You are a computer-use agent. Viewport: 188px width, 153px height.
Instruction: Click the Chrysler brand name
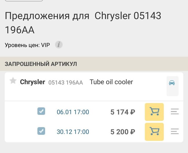(x=32, y=82)
